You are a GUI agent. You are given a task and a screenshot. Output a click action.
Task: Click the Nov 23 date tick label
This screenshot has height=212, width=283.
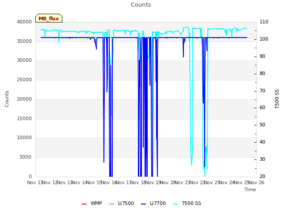click(x=212, y=182)
